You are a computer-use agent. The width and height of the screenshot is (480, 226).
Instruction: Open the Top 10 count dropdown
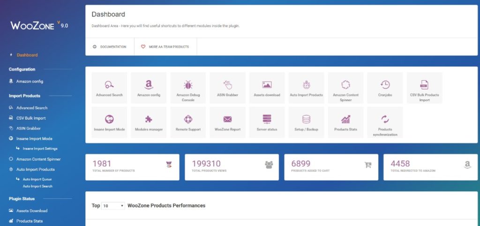click(x=113, y=206)
